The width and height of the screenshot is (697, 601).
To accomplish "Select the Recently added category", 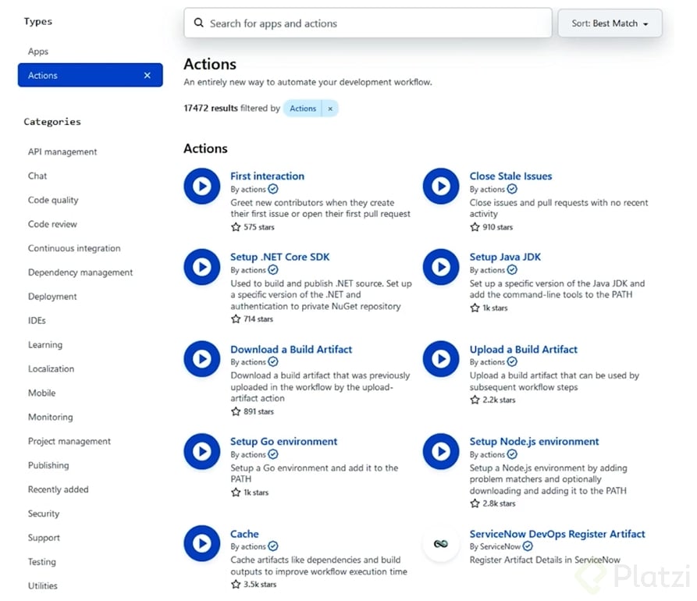I will pos(59,489).
